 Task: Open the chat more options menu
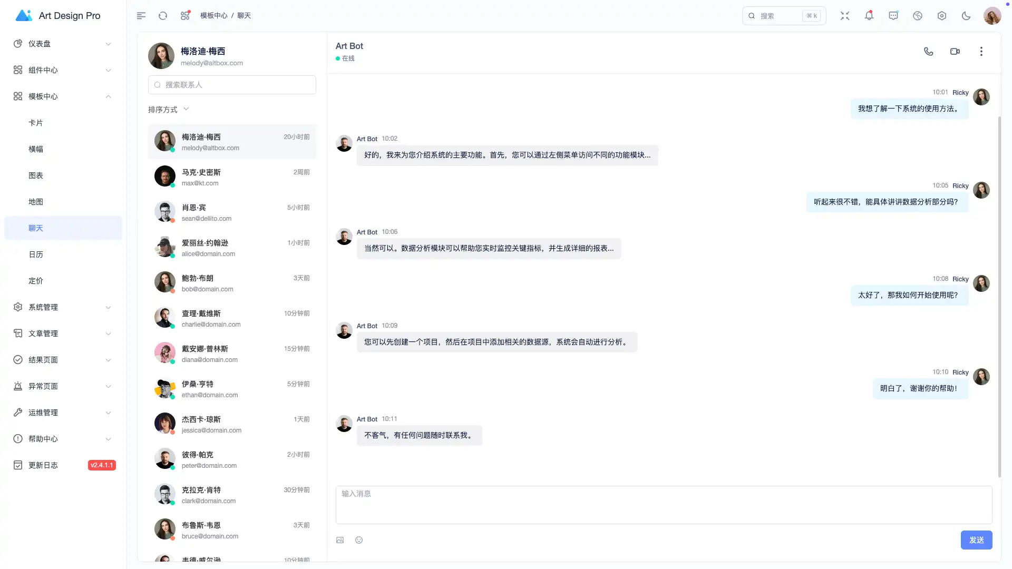981,52
